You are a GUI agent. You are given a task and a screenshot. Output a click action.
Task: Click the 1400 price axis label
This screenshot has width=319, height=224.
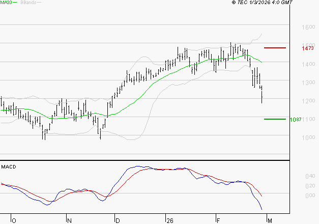click(x=308, y=64)
